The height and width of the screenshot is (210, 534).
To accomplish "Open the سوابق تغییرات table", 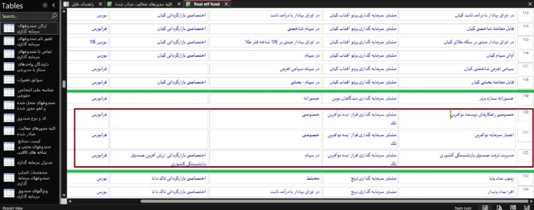I will 30,79.
